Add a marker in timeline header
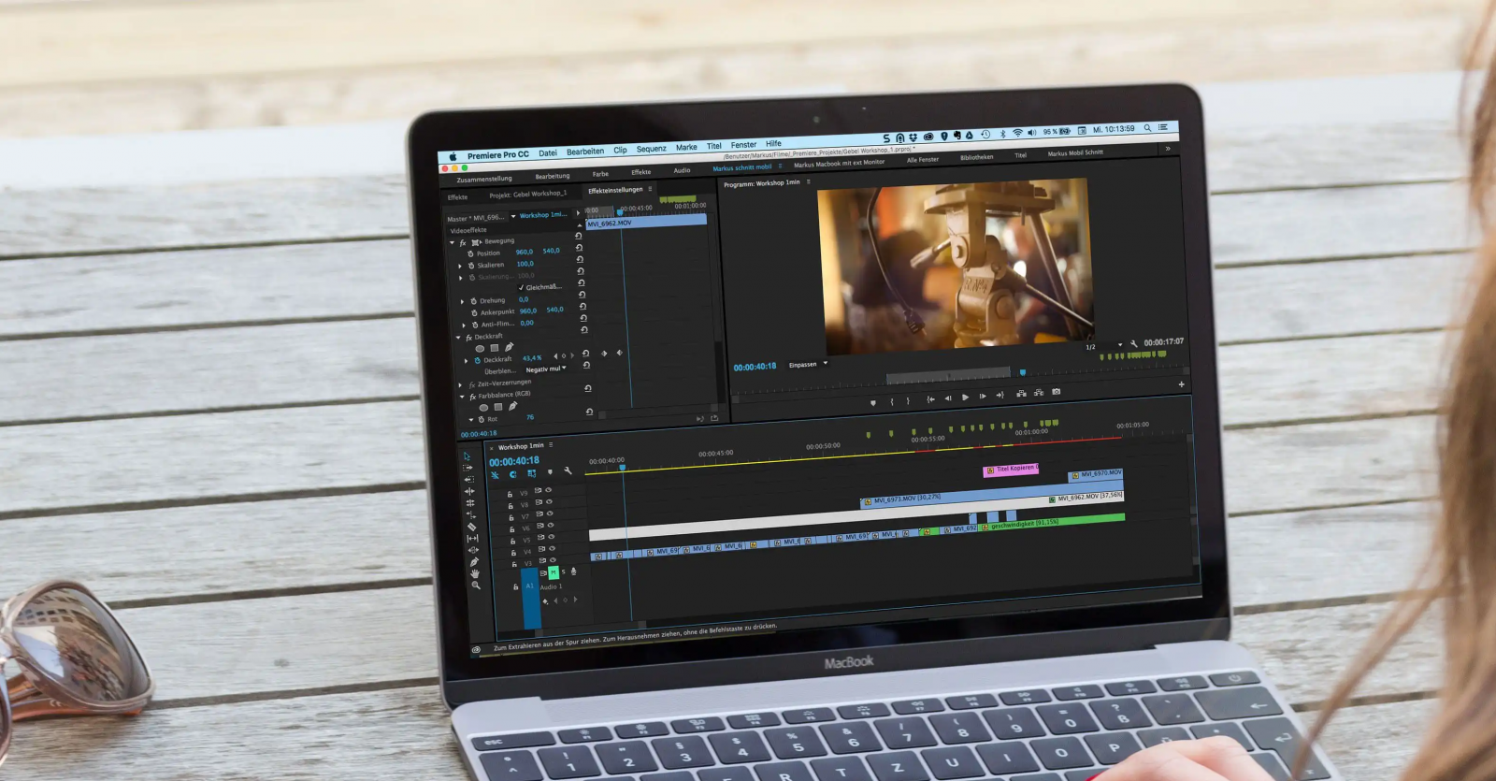Image resolution: width=1496 pixels, height=781 pixels. click(549, 471)
